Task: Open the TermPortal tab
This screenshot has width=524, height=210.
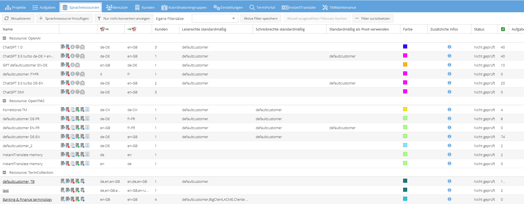Action: [262, 7]
